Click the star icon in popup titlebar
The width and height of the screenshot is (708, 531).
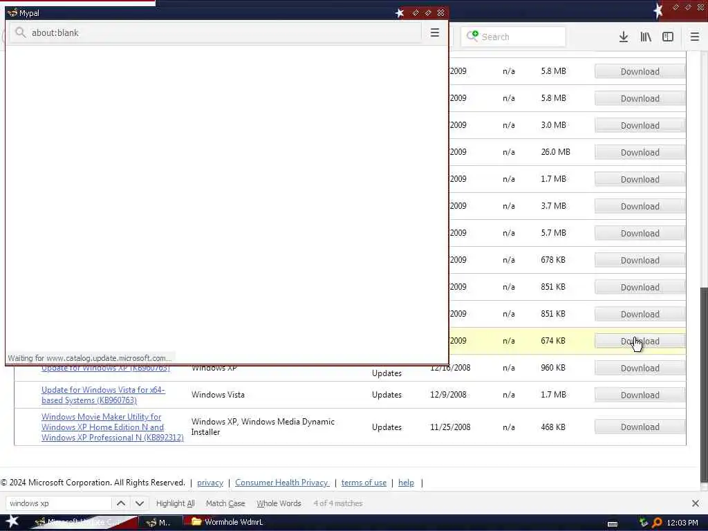(399, 12)
